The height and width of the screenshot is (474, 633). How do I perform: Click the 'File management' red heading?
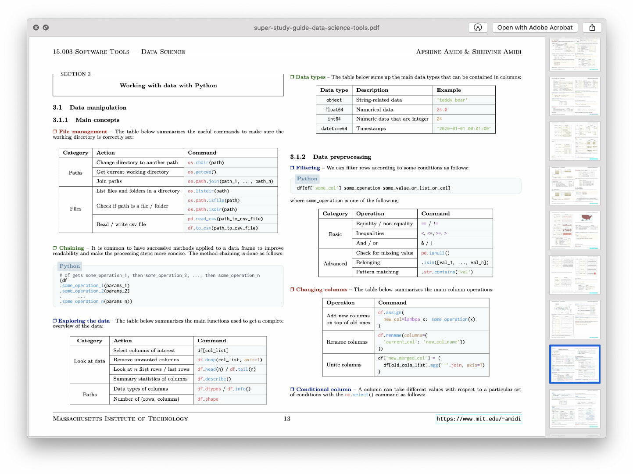coord(83,132)
